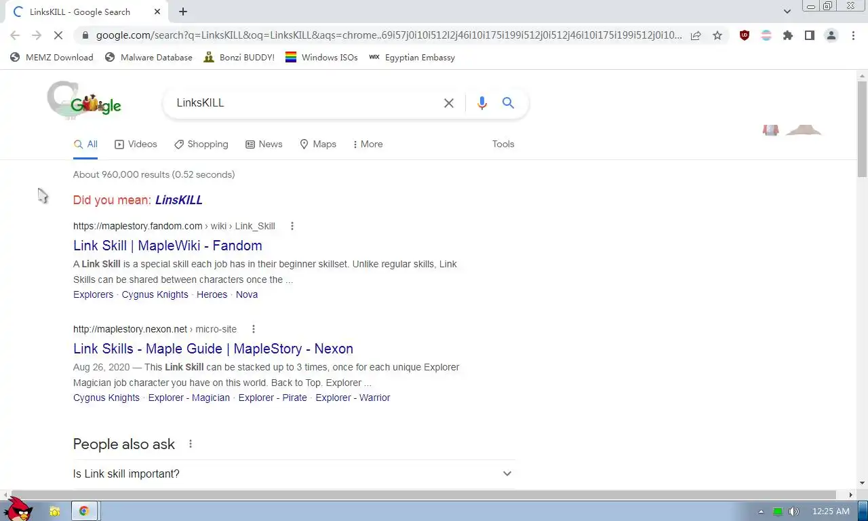Image resolution: width=868 pixels, height=521 pixels.
Task: Open tab search dropdown arrow
Action: coord(787,12)
